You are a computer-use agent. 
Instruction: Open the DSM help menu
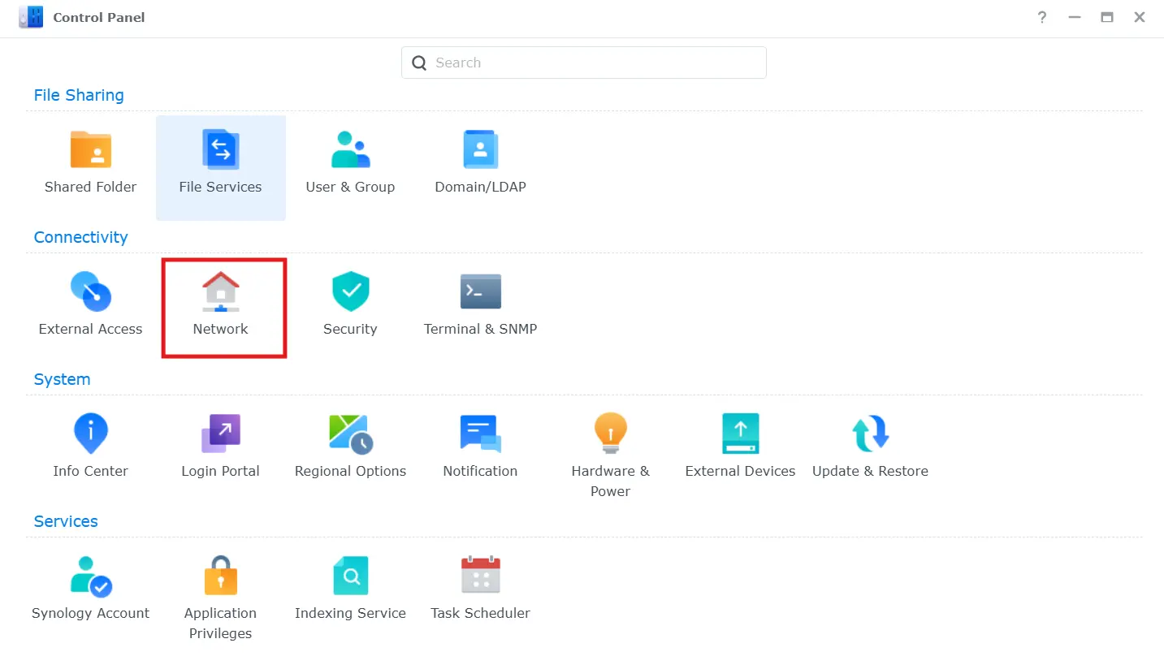(x=1042, y=17)
